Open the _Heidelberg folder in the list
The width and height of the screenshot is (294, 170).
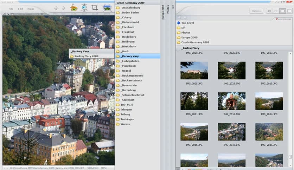click(128, 37)
